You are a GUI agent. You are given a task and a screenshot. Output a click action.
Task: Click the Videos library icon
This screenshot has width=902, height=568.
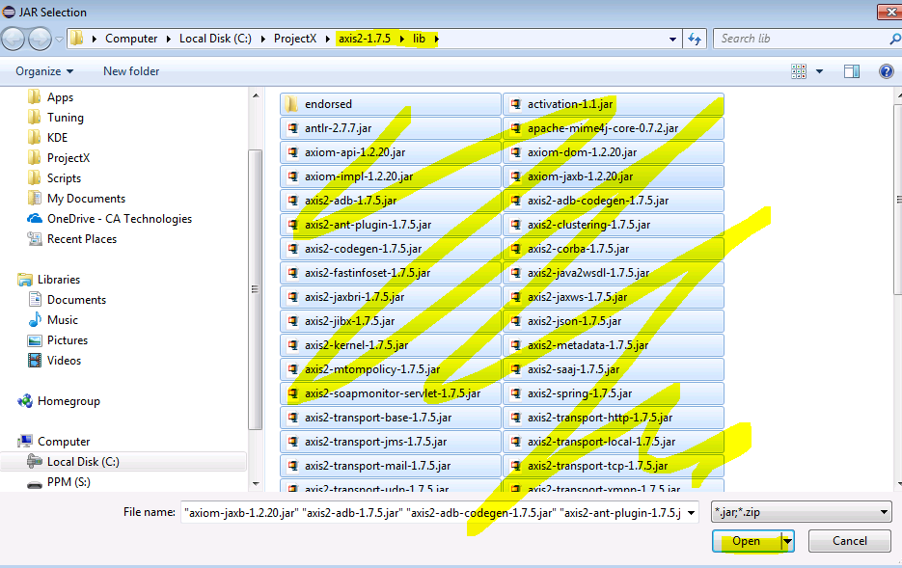click(35, 361)
